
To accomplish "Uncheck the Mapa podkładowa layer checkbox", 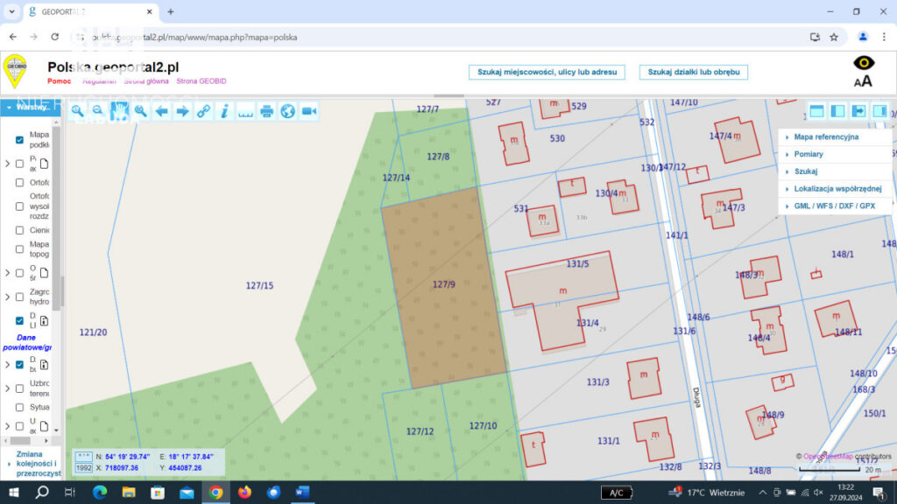I will click(19, 140).
